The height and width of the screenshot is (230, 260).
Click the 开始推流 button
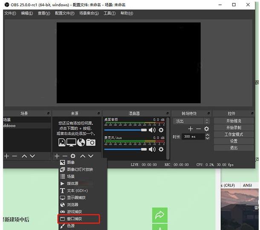[234, 121]
